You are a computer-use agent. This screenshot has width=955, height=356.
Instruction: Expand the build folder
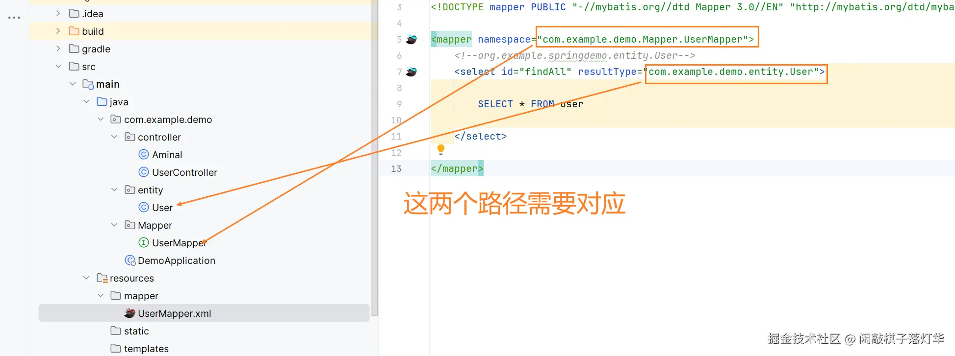(x=58, y=31)
